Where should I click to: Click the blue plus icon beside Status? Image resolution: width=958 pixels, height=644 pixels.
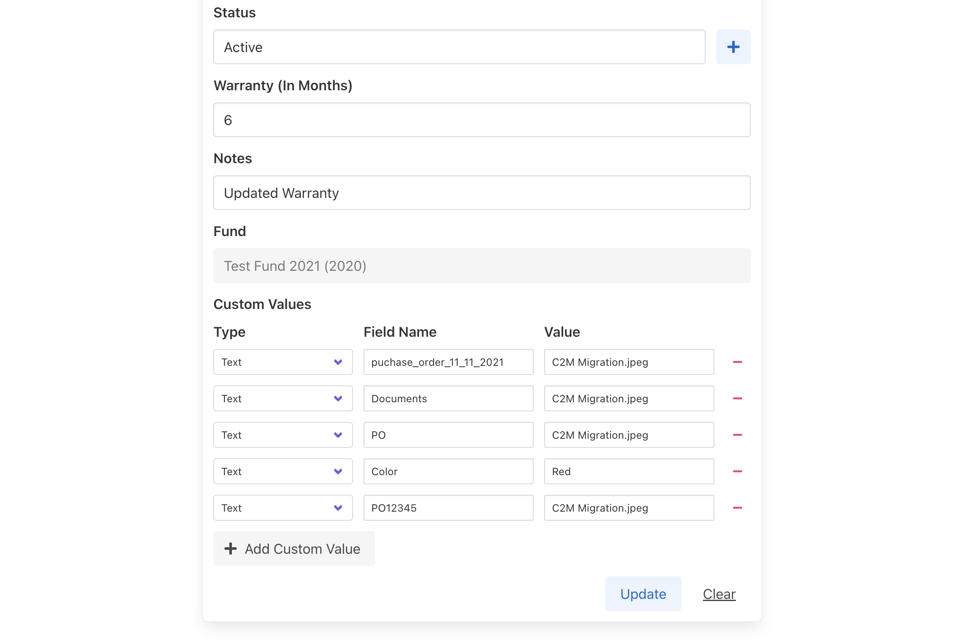pyautogui.click(x=733, y=47)
